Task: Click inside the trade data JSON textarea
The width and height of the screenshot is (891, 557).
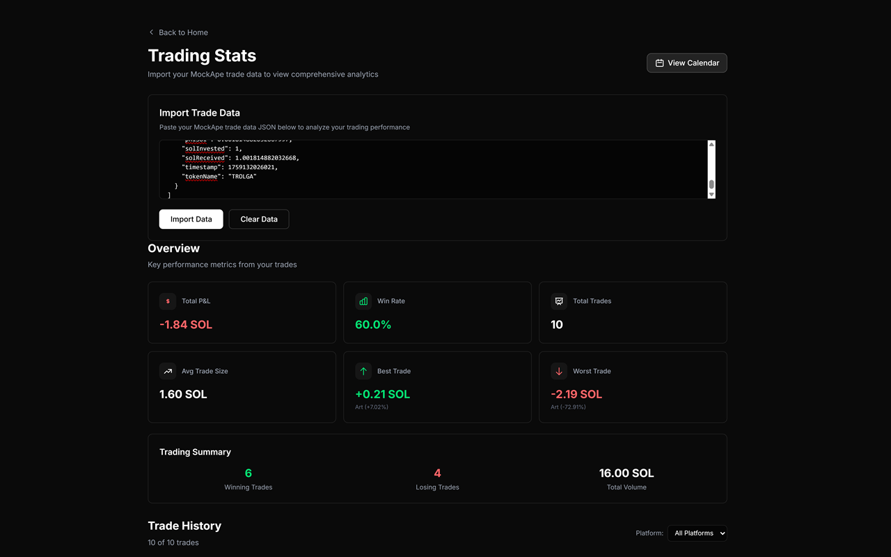Action: (433, 169)
